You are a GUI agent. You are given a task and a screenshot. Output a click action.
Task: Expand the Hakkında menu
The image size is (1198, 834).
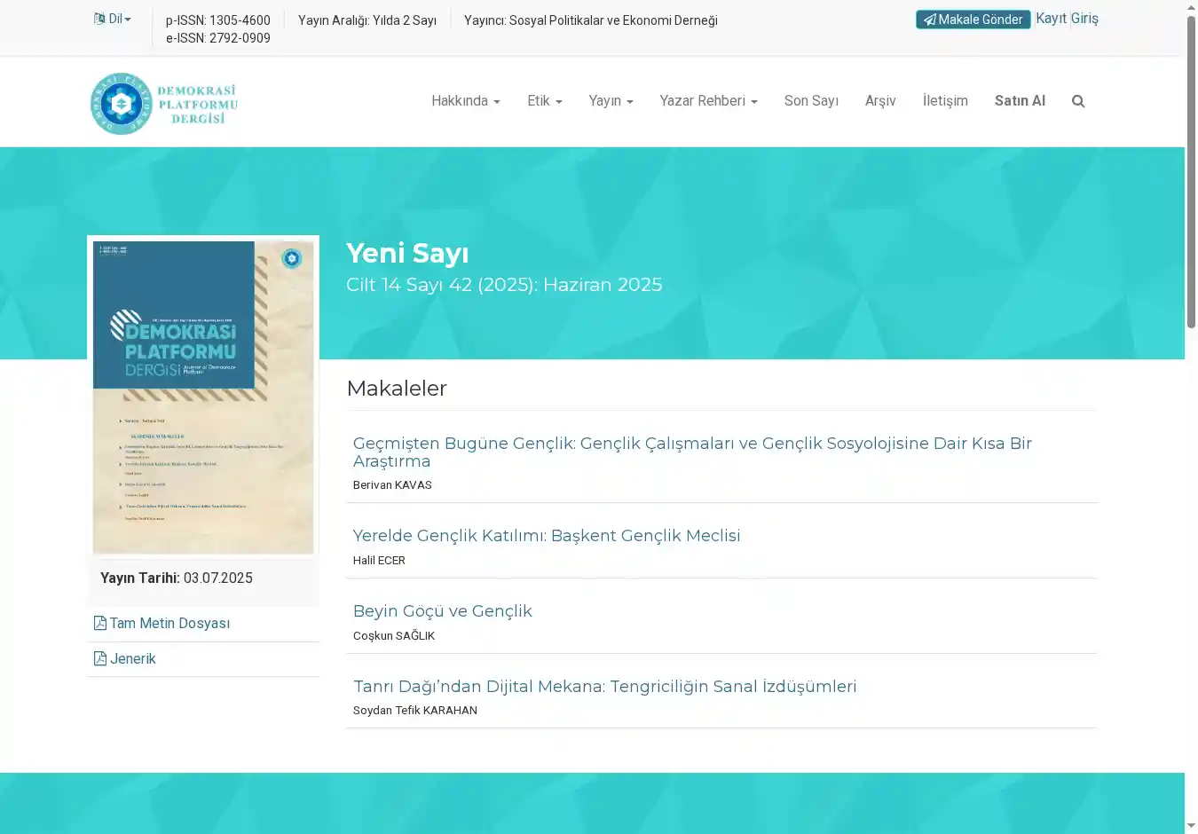coord(465,101)
